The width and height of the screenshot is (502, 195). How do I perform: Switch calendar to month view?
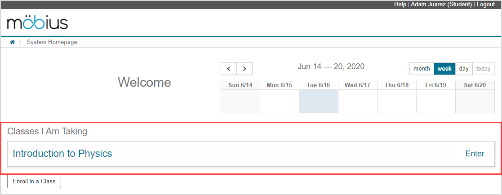pos(422,69)
